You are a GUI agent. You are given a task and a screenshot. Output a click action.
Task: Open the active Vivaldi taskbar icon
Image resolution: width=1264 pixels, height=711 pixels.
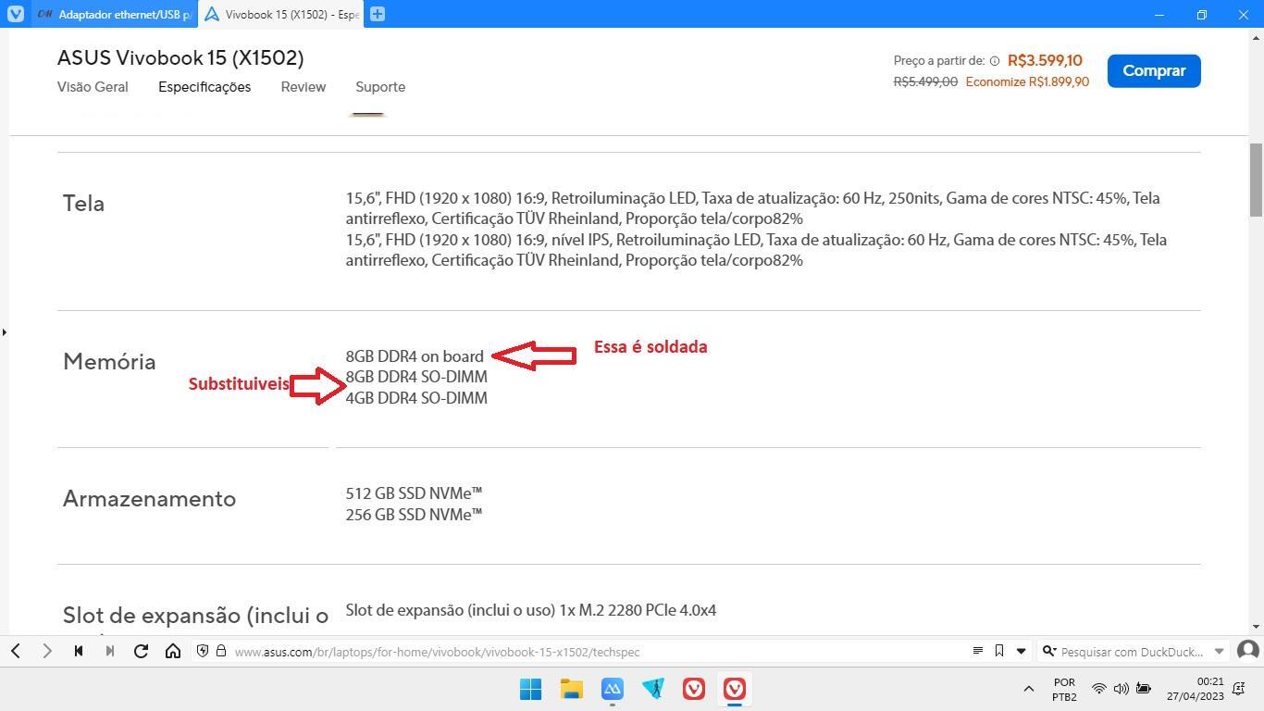click(734, 689)
